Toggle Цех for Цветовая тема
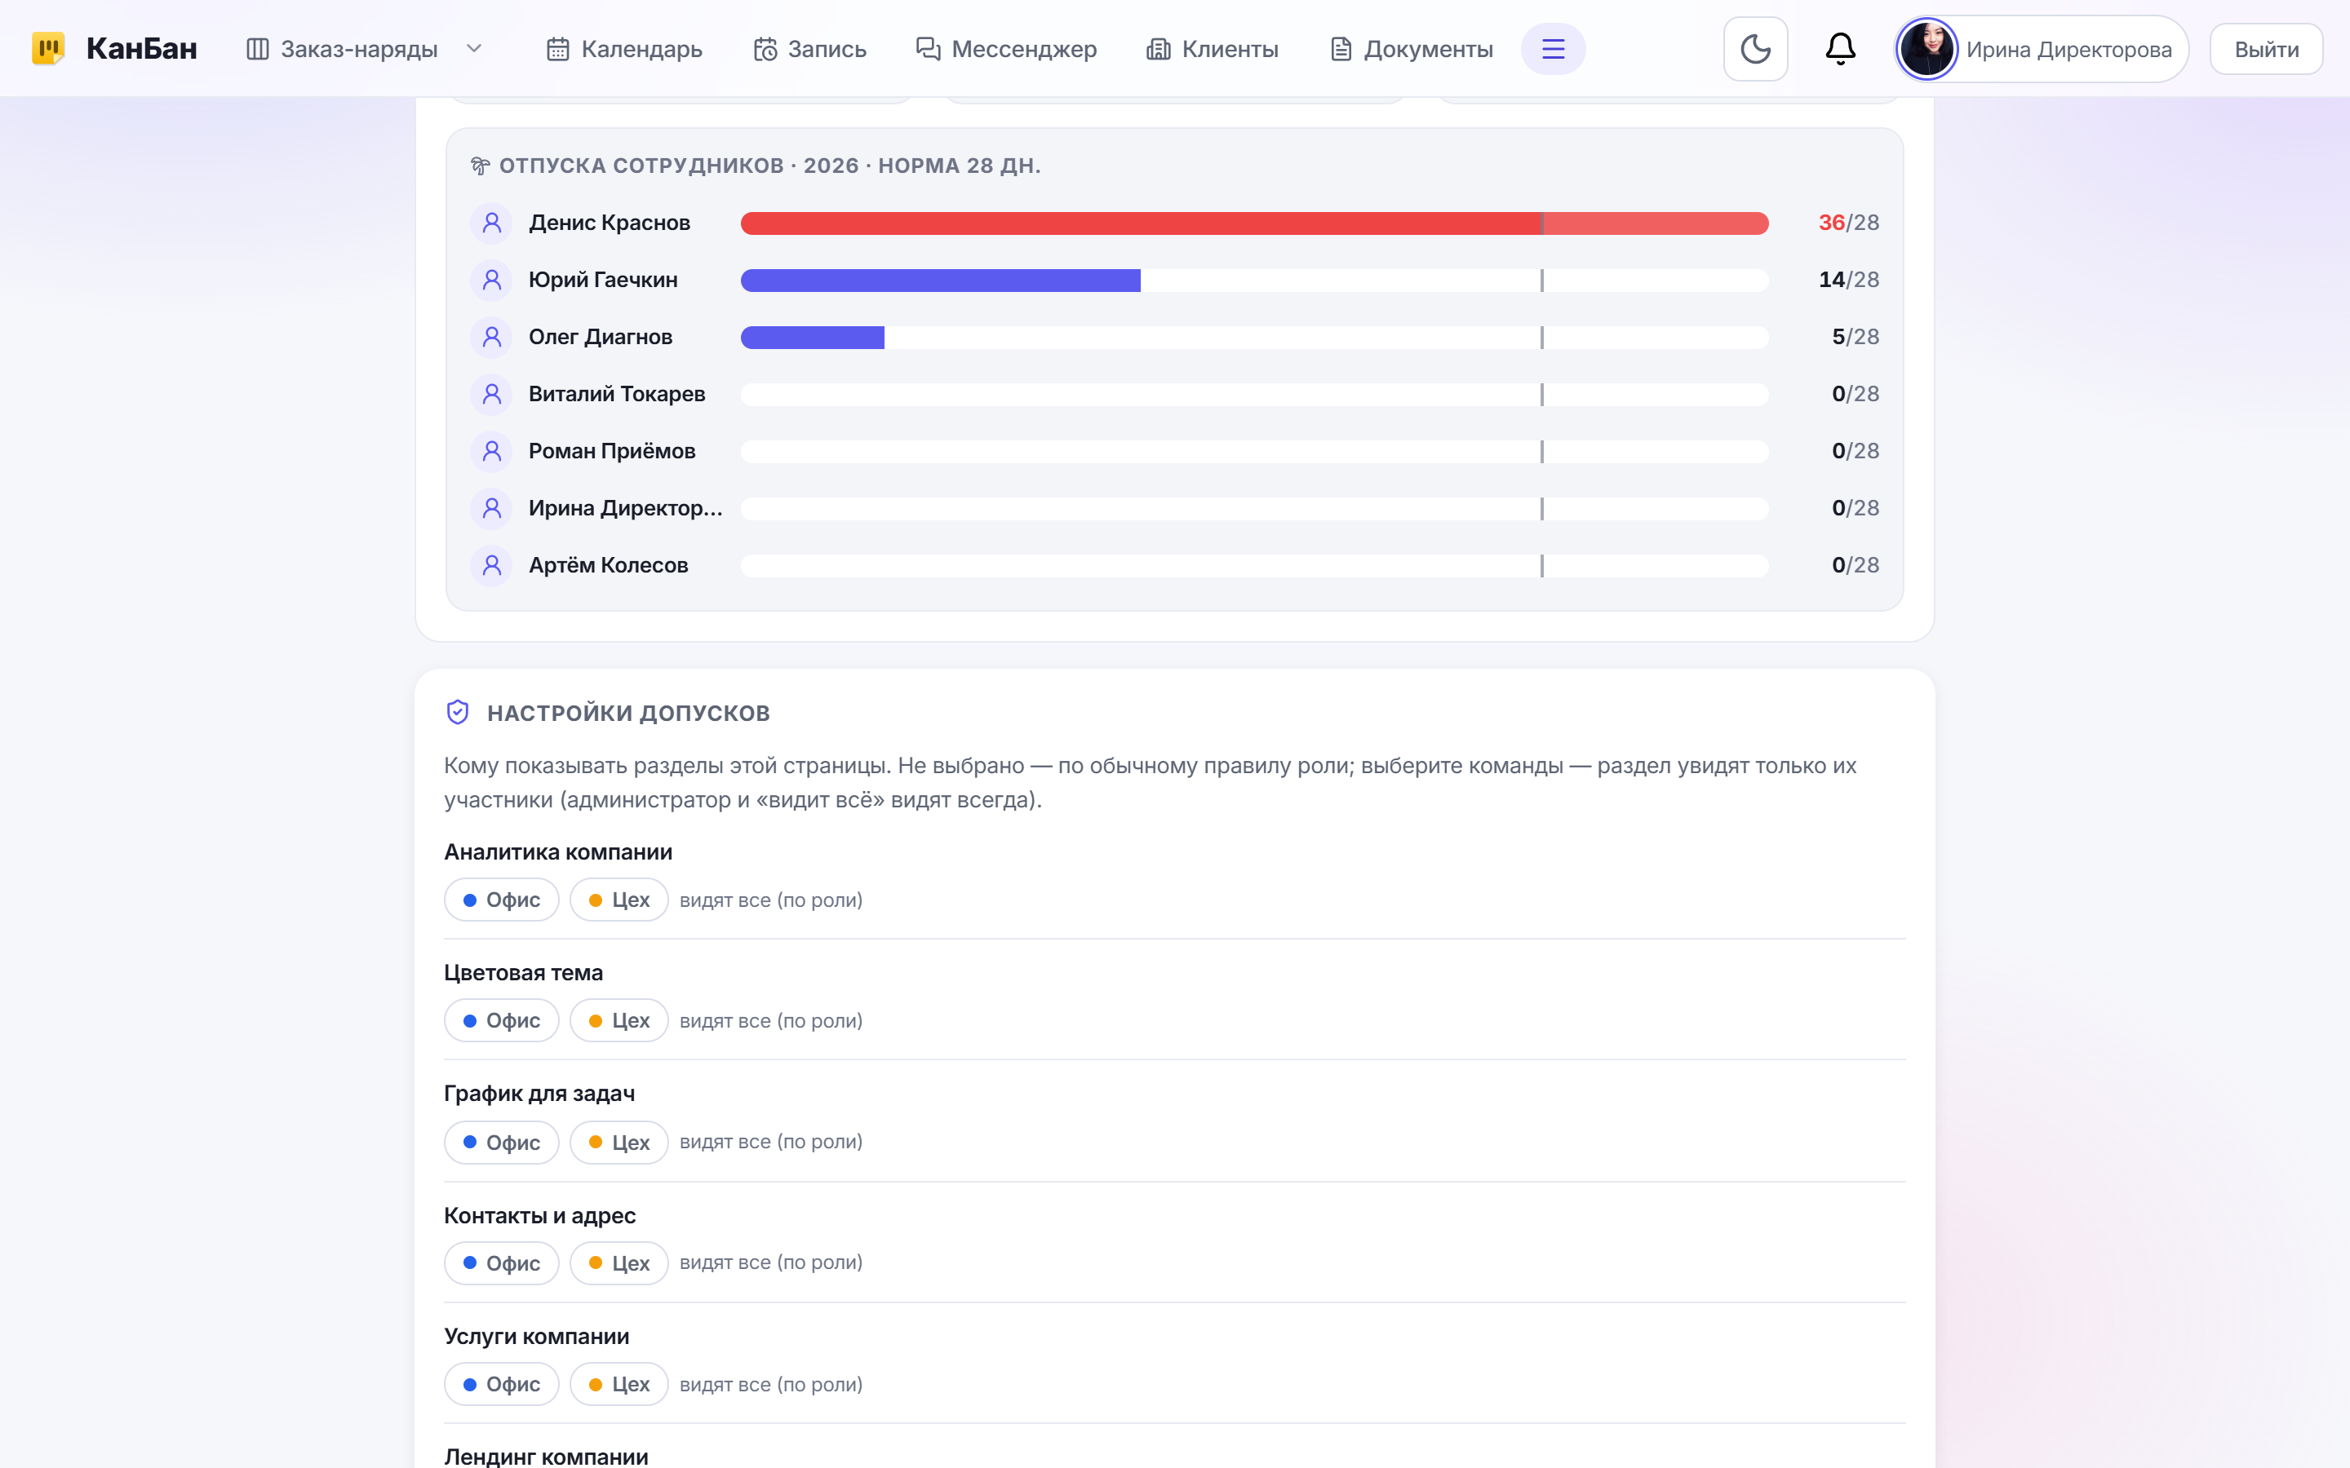The width and height of the screenshot is (2350, 1468). [619, 1020]
